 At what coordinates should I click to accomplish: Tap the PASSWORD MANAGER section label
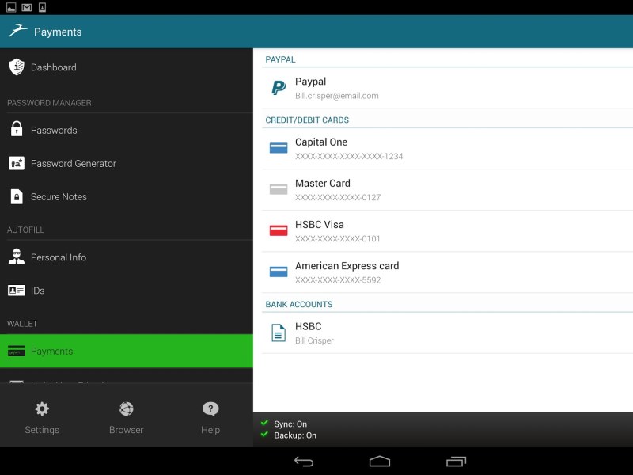[x=49, y=103]
